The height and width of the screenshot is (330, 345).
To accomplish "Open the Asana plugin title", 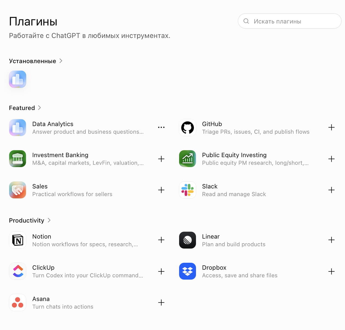I will click(41, 299).
